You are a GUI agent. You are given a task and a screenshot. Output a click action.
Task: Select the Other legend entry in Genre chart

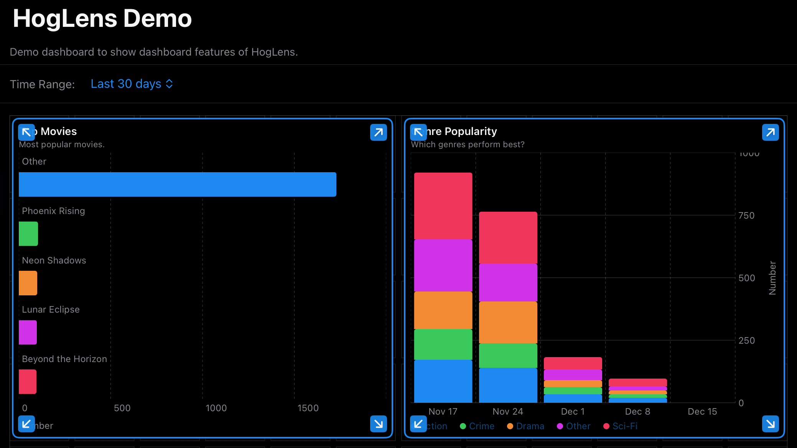(x=574, y=426)
